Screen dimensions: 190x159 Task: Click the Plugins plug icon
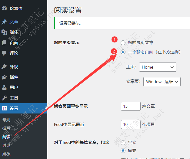tap(4, 77)
